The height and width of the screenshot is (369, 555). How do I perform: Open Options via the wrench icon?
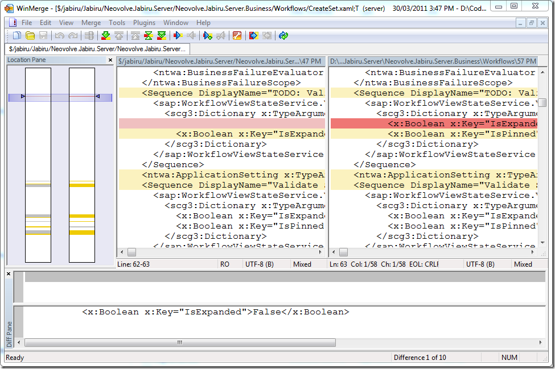237,36
